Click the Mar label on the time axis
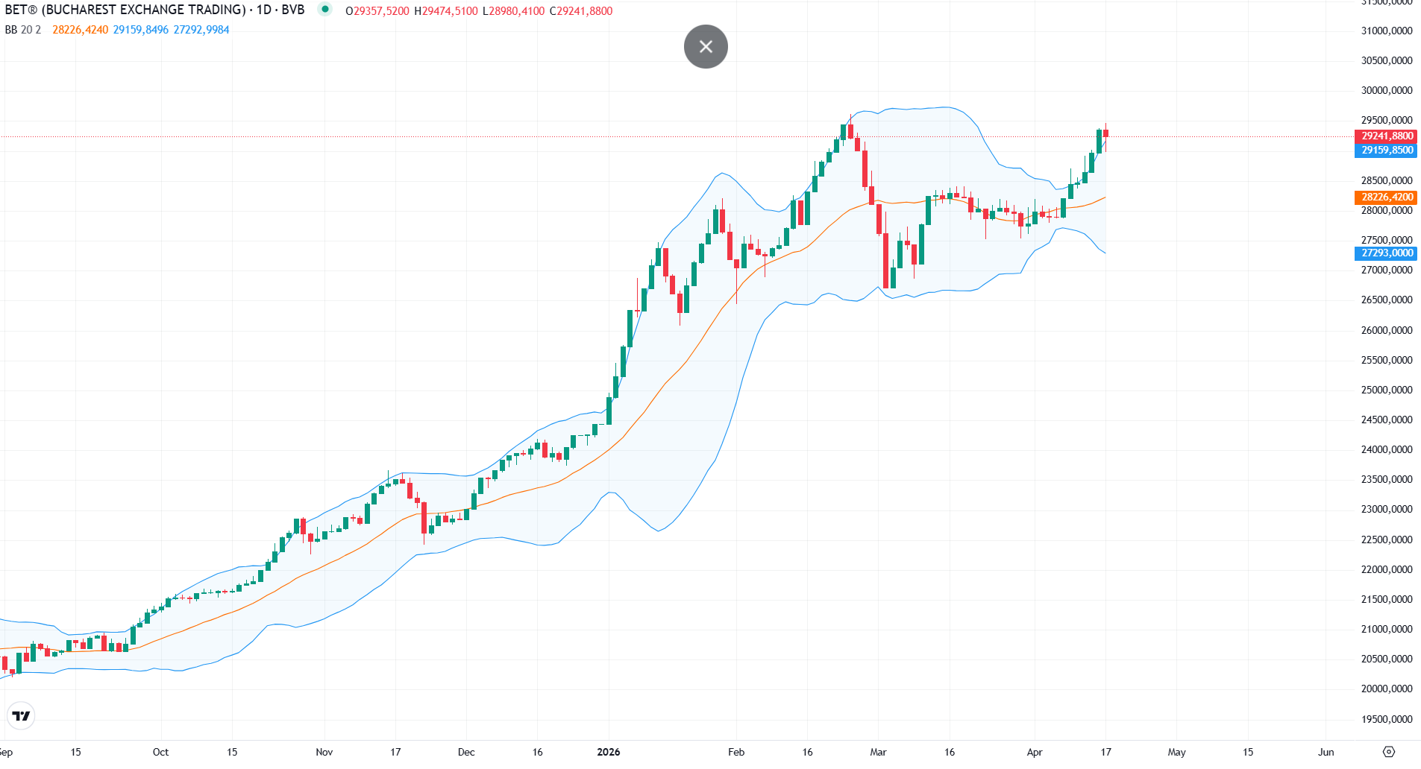 pyautogui.click(x=878, y=752)
